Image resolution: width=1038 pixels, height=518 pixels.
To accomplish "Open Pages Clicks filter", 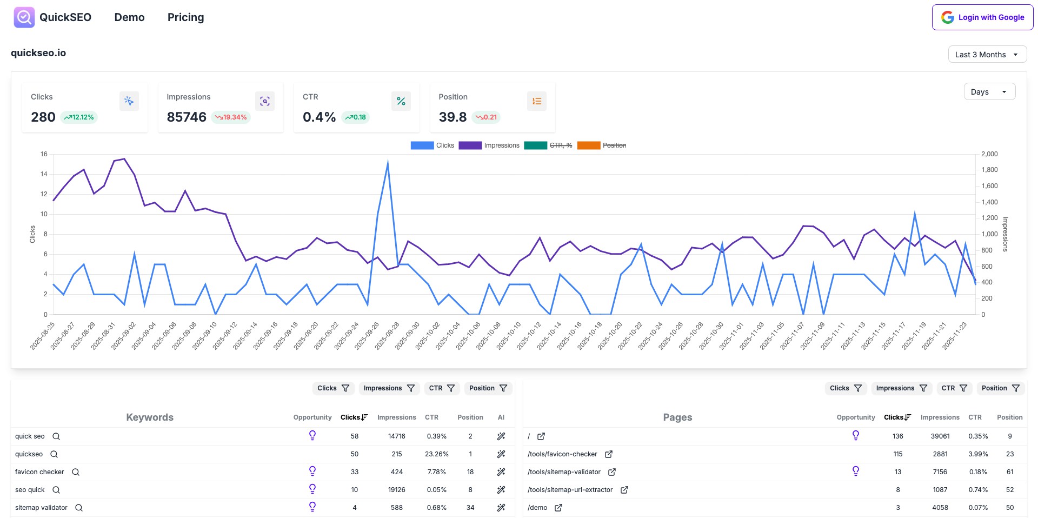I will 846,388.
